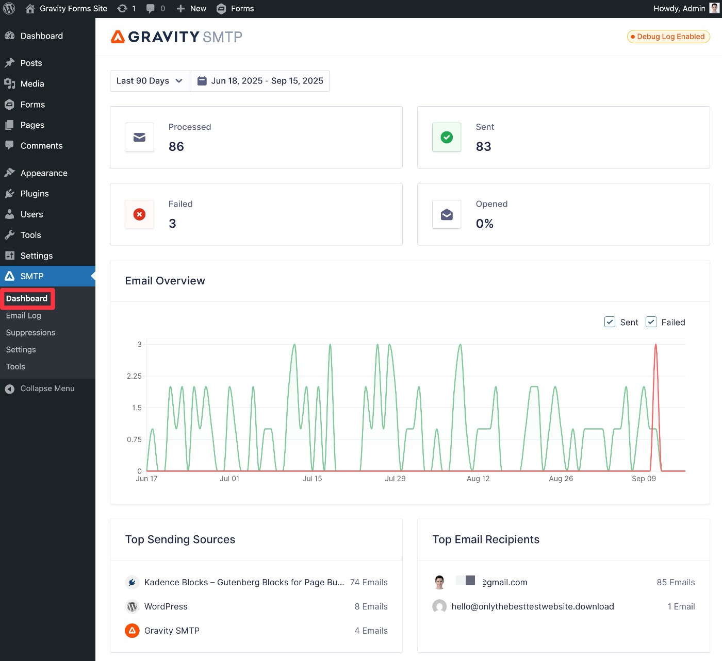Viewport: 722px width, 661px height.
Task: Go to Suppressions in SMTP submenu
Action: point(30,332)
